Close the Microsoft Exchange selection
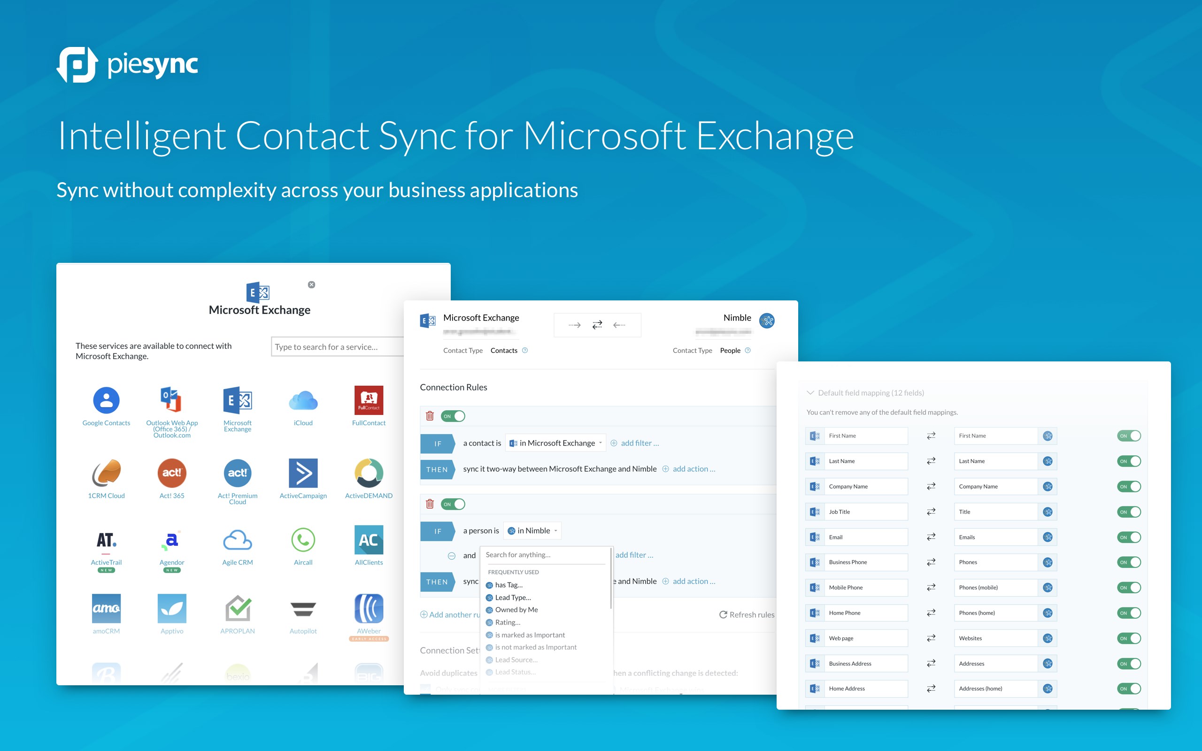1202x751 pixels. pos(311,284)
